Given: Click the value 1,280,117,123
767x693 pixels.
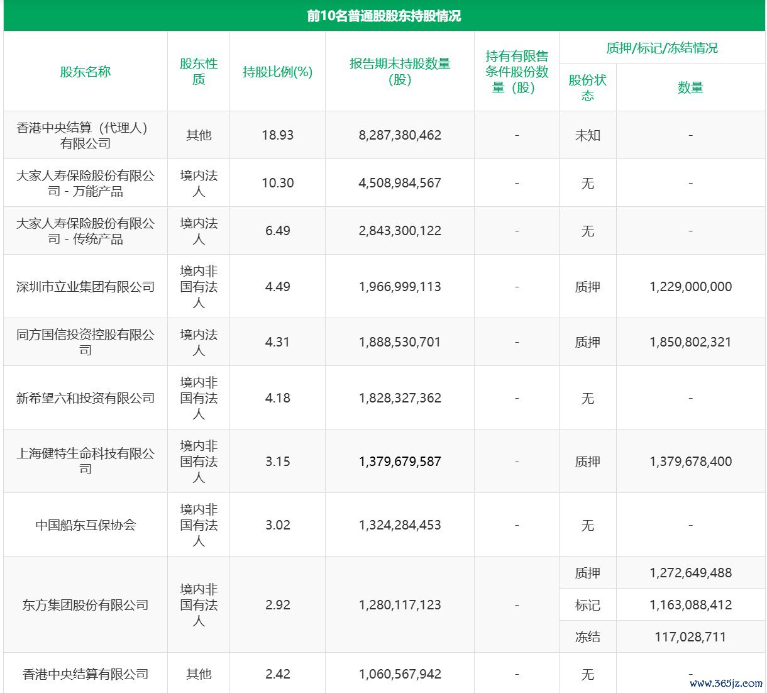Looking at the screenshot, I should coord(400,605).
